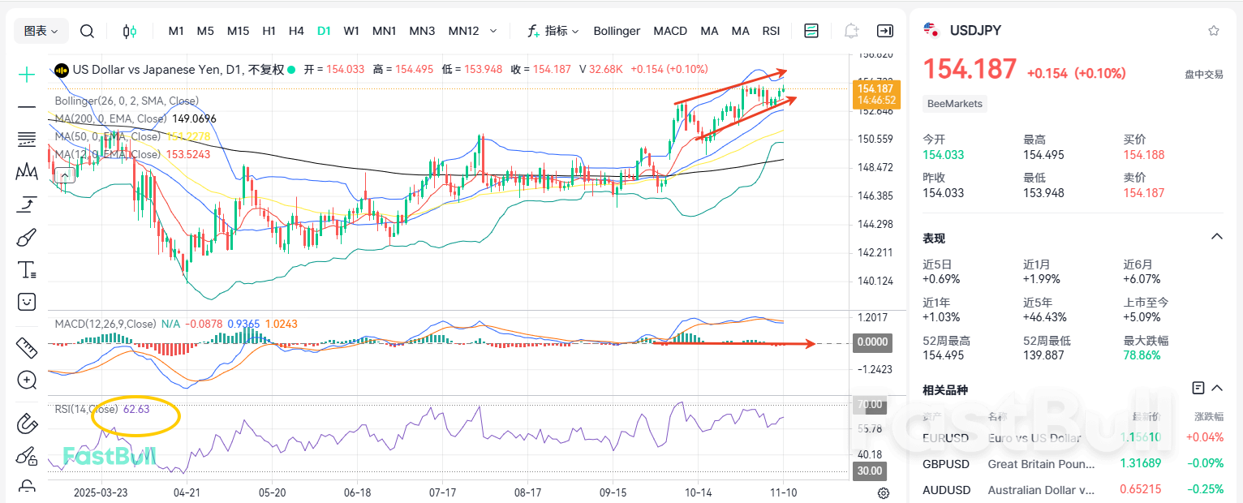This screenshot has width=1243, height=503.
Task: Switch to the W1 weekly timeframe
Action: [351, 31]
